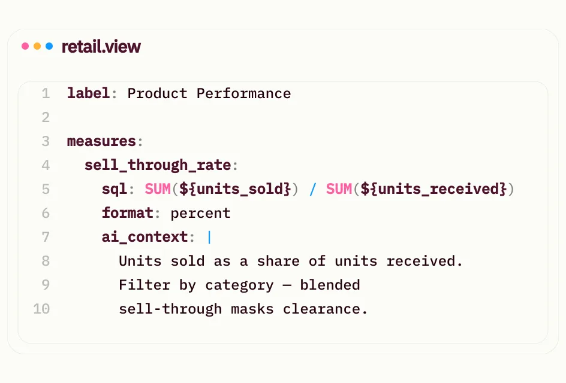This screenshot has width=566, height=383.
Task: Click the orange window dot
Action: click(37, 46)
